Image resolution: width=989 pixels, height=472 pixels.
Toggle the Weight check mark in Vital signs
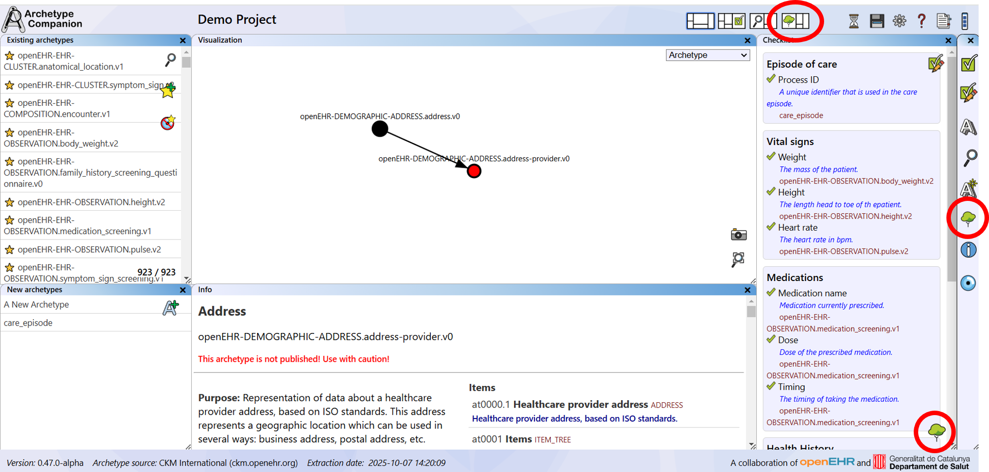tap(771, 157)
